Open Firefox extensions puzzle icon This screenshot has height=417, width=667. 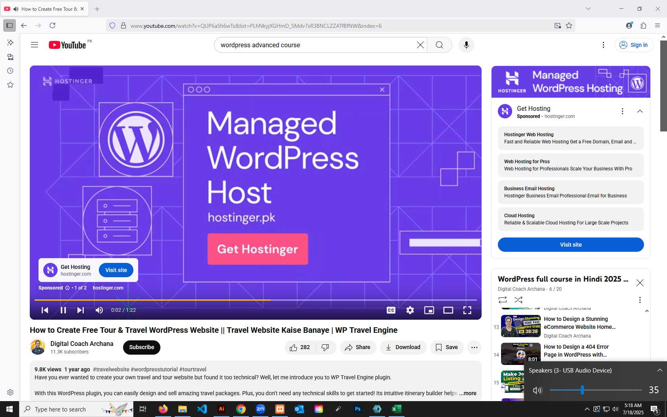643,25
